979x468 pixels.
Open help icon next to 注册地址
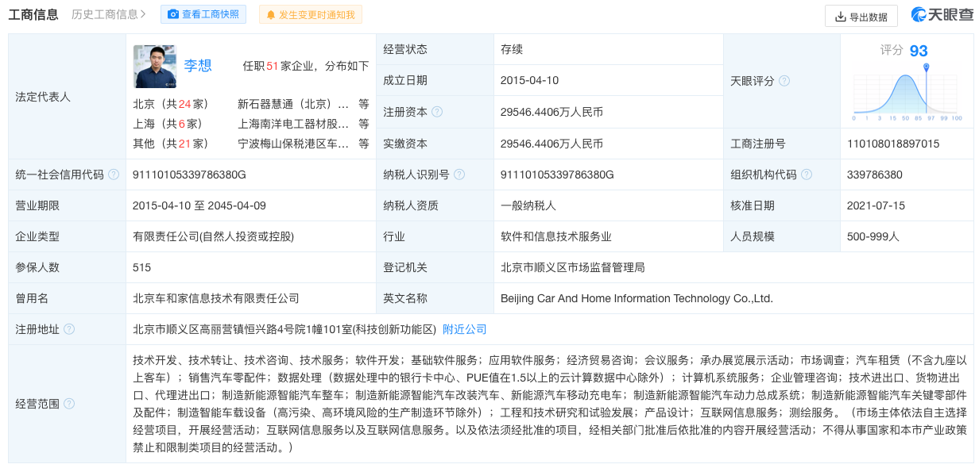(x=69, y=329)
